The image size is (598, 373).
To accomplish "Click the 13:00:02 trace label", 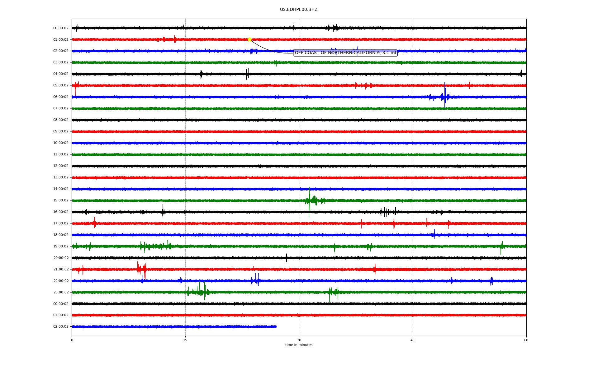I will click(61, 177).
